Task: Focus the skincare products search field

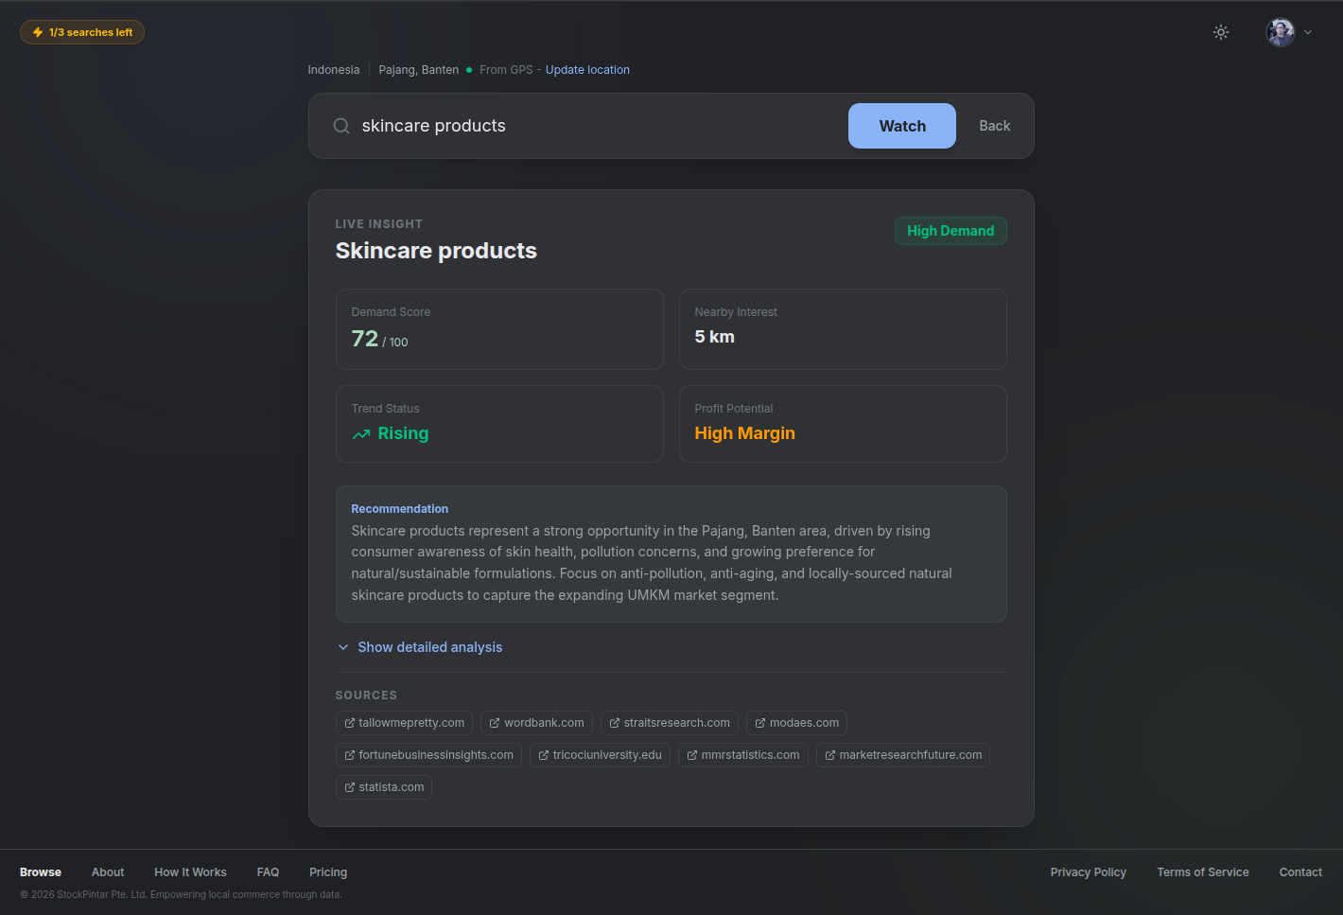Action: [x=596, y=126]
